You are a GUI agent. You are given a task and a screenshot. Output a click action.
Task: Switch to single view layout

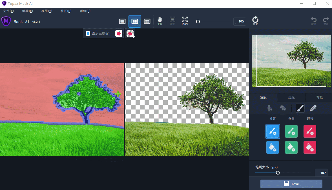(x=122, y=21)
